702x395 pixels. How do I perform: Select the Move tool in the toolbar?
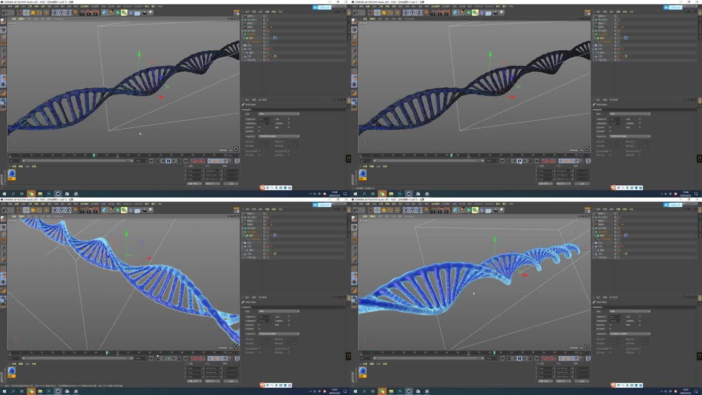[x=25, y=13]
